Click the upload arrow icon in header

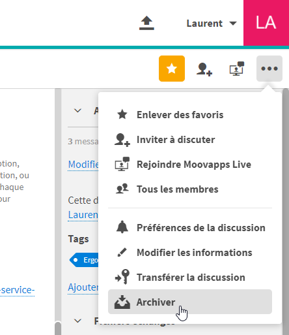click(146, 23)
